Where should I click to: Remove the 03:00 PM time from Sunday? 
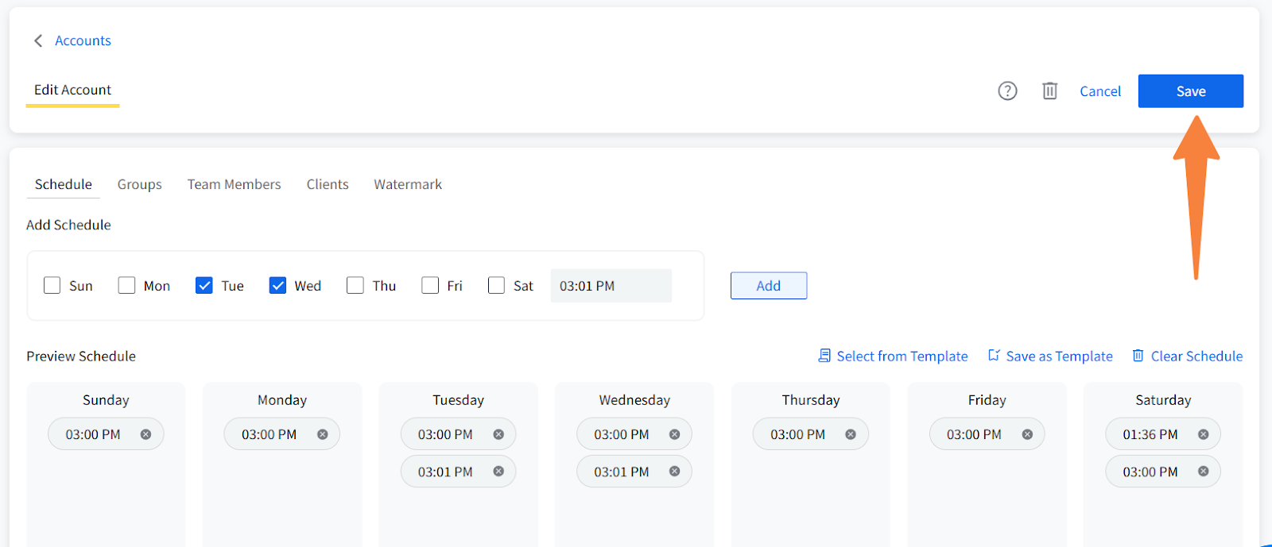tap(145, 434)
